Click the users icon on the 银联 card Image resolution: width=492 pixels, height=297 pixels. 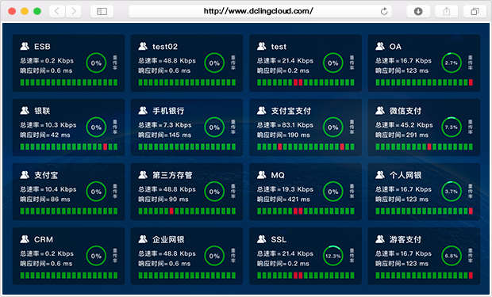point(25,111)
